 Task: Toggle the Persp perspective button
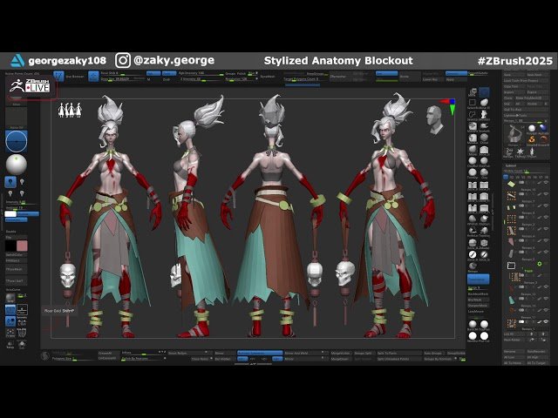click(x=10, y=310)
